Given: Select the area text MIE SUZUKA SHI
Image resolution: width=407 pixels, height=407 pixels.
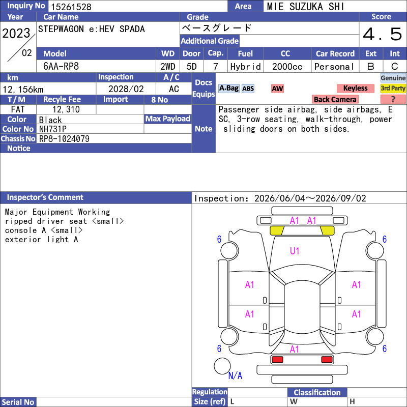Looking at the screenshot, I should tap(306, 7).
